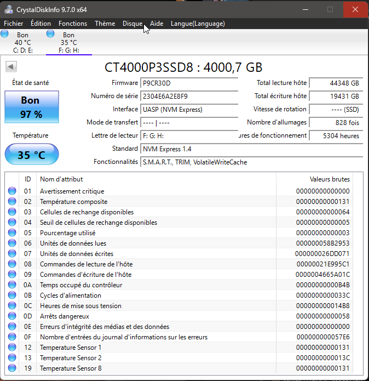
Task: Open the Fichier menu
Action: 14,24
